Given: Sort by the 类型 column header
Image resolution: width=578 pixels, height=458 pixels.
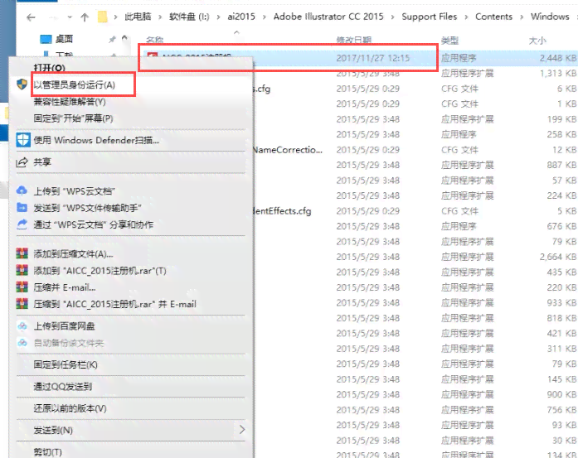Looking at the screenshot, I should 449,40.
